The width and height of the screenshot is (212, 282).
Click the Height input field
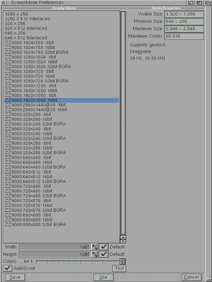(55, 254)
